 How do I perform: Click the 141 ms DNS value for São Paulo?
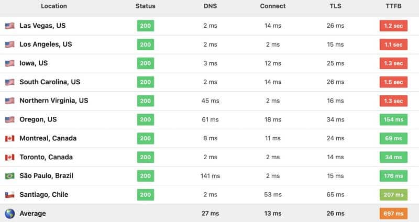pyautogui.click(x=210, y=176)
